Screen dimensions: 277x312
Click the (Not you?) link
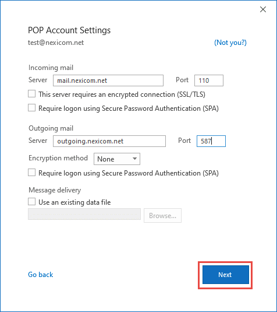230,43
